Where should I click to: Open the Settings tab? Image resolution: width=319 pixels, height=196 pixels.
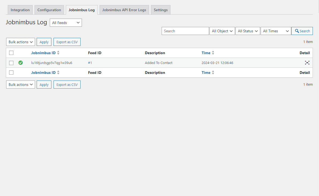(161, 10)
